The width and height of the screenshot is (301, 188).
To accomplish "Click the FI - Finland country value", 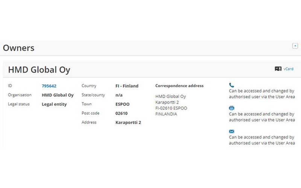I will [x=127, y=86].
